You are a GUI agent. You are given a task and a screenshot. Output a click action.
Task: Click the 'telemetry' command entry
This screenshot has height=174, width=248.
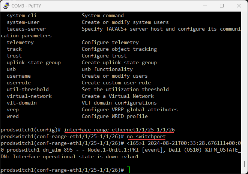point(20,43)
